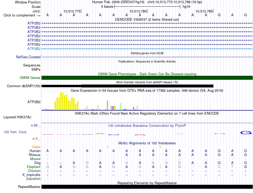Click the tall tan bar in GTEx chart
Screen dimensions: 253x193
pos(108,105)
